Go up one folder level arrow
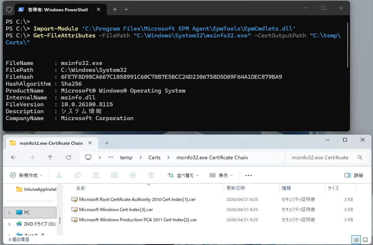This screenshot has width=373, height=245. (50, 157)
